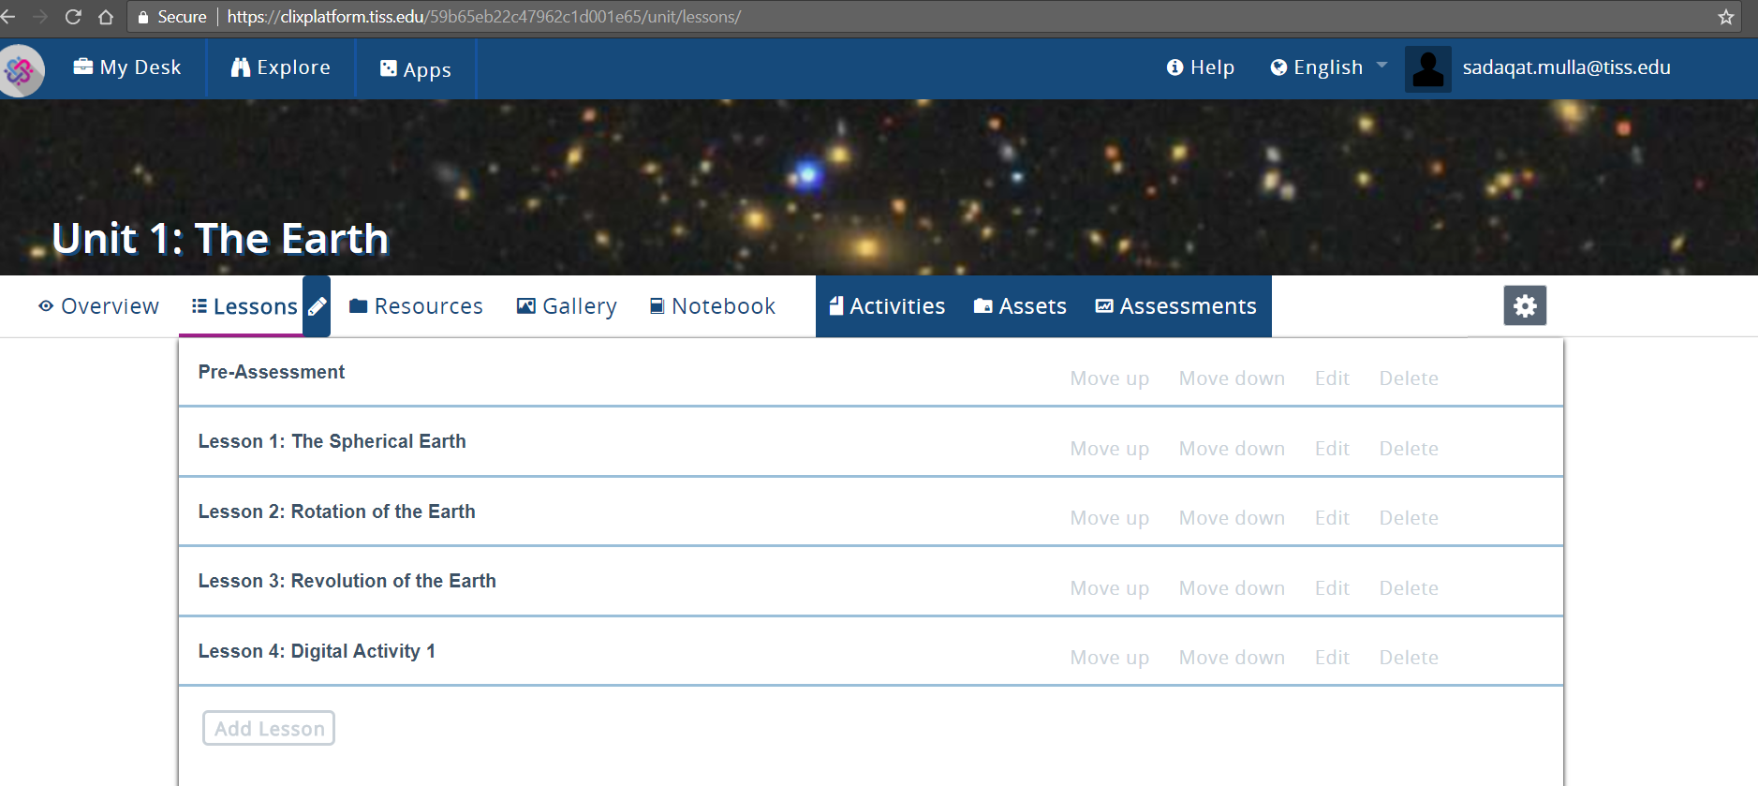Click the browser address bar URL
This screenshot has width=1758, height=786.
[x=483, y=17]
